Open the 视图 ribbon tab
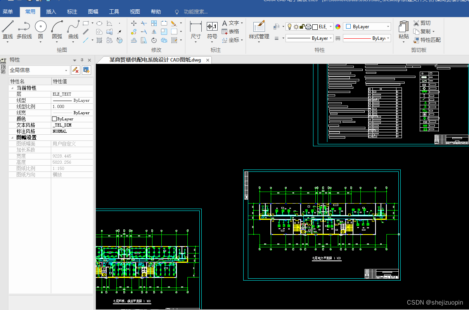Viewport: 469px width, 310px height. [135, 12]
